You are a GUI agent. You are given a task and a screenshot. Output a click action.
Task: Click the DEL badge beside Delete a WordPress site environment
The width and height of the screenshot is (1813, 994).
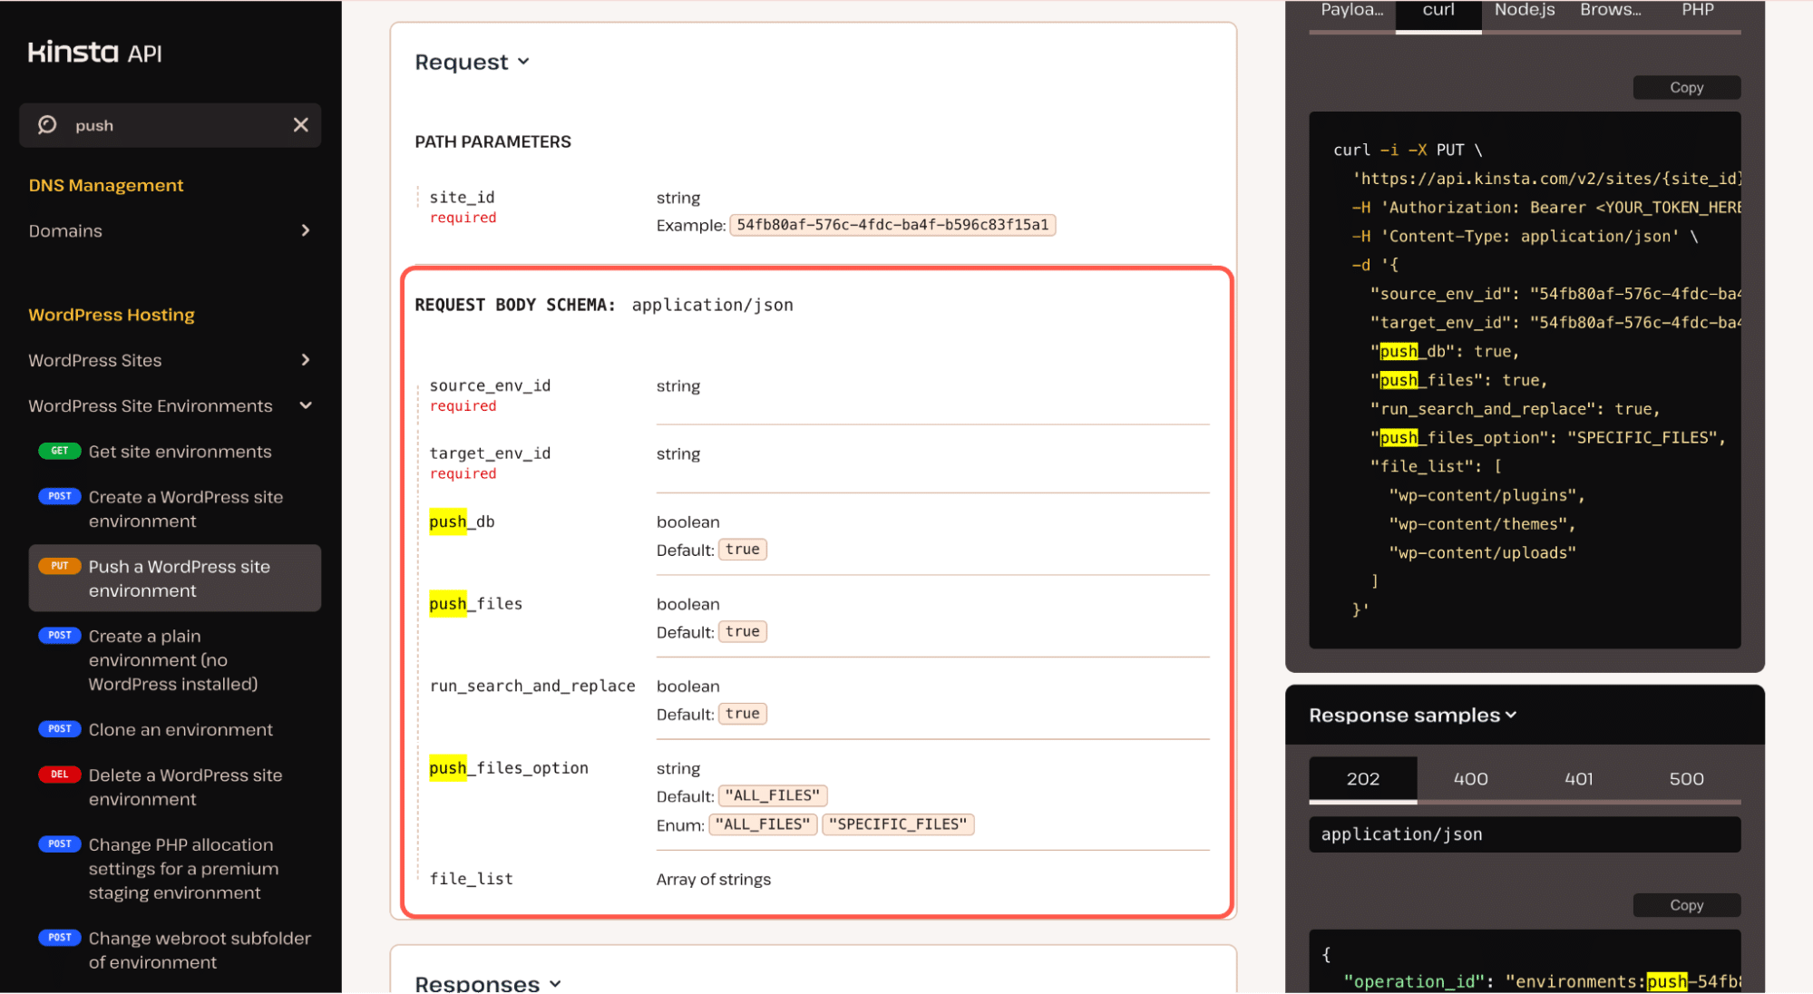pos(60,775)
